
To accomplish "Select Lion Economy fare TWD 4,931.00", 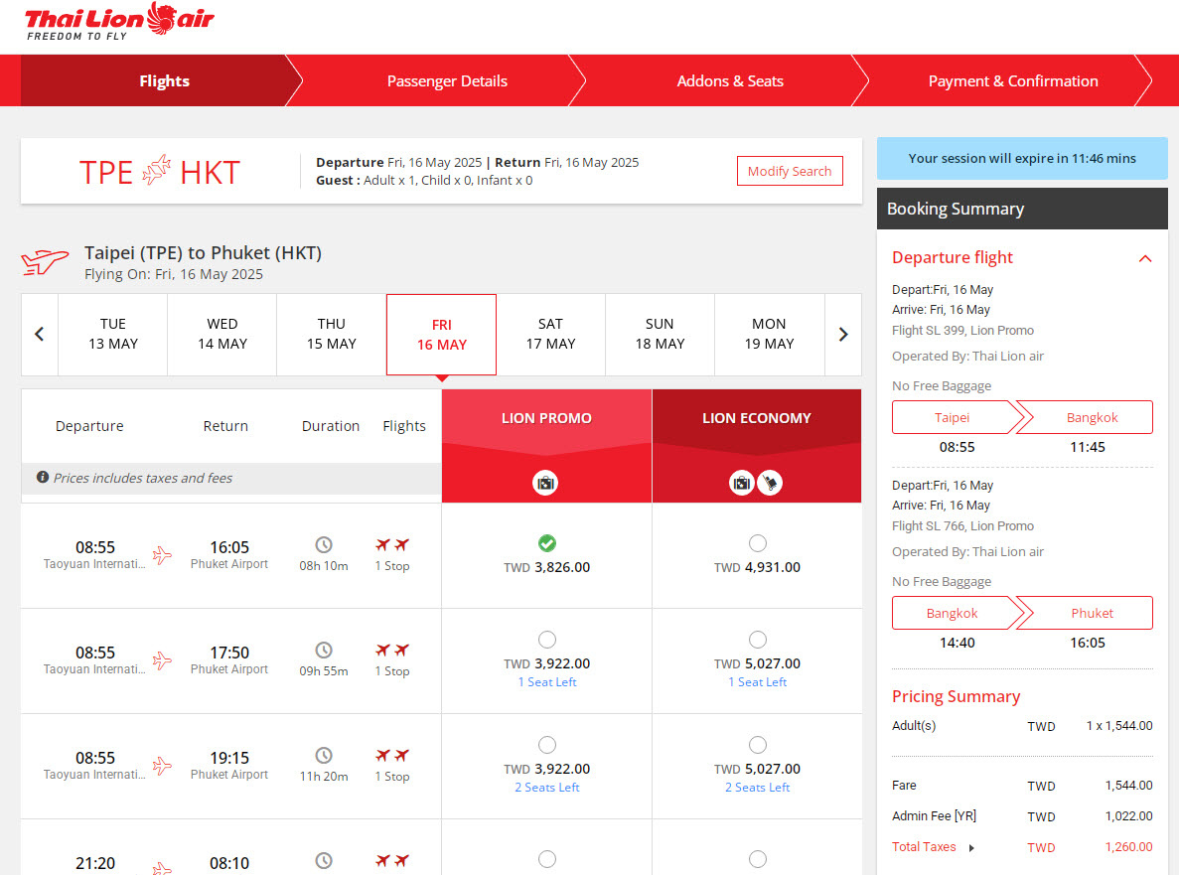I will 758,542.
